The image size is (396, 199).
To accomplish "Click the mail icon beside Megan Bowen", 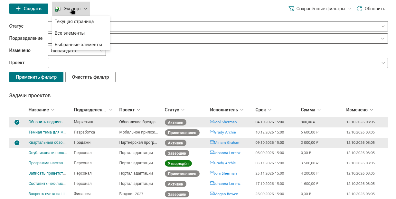I will (212, 194).
